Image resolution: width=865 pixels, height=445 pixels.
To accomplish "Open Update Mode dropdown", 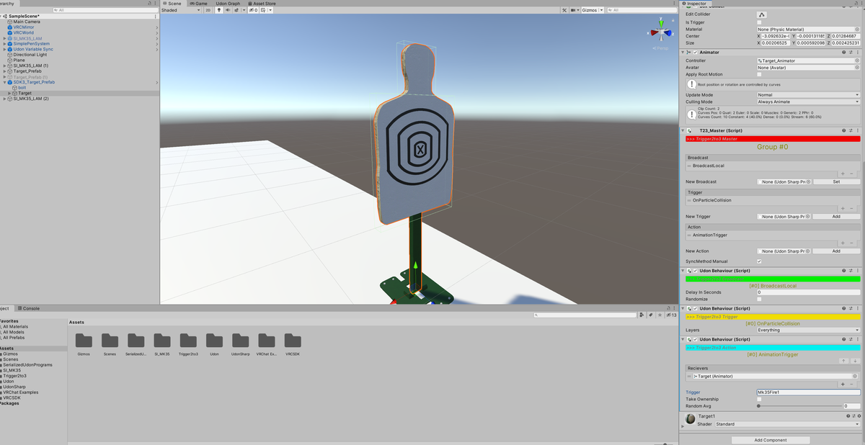I will [808, 95].
